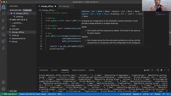Create a new terminal with plus icon
Screen dimensions: 171x96
[152, 70]
